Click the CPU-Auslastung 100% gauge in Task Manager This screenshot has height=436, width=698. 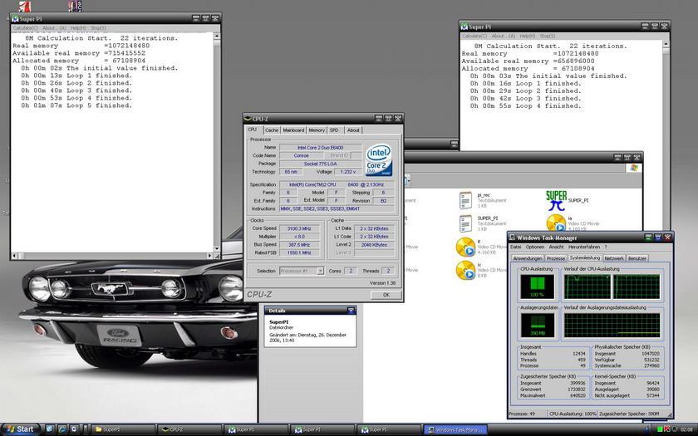(x=538, y=287)
